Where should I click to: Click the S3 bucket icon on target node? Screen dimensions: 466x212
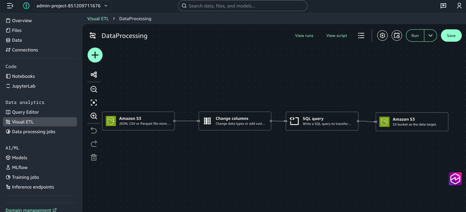point(384,122)
